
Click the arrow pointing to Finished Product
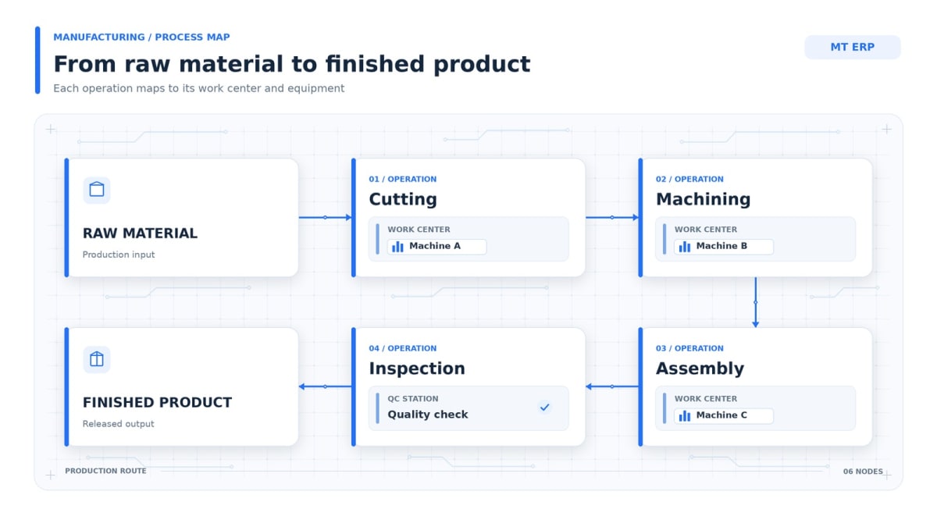(x=325, y=386)
